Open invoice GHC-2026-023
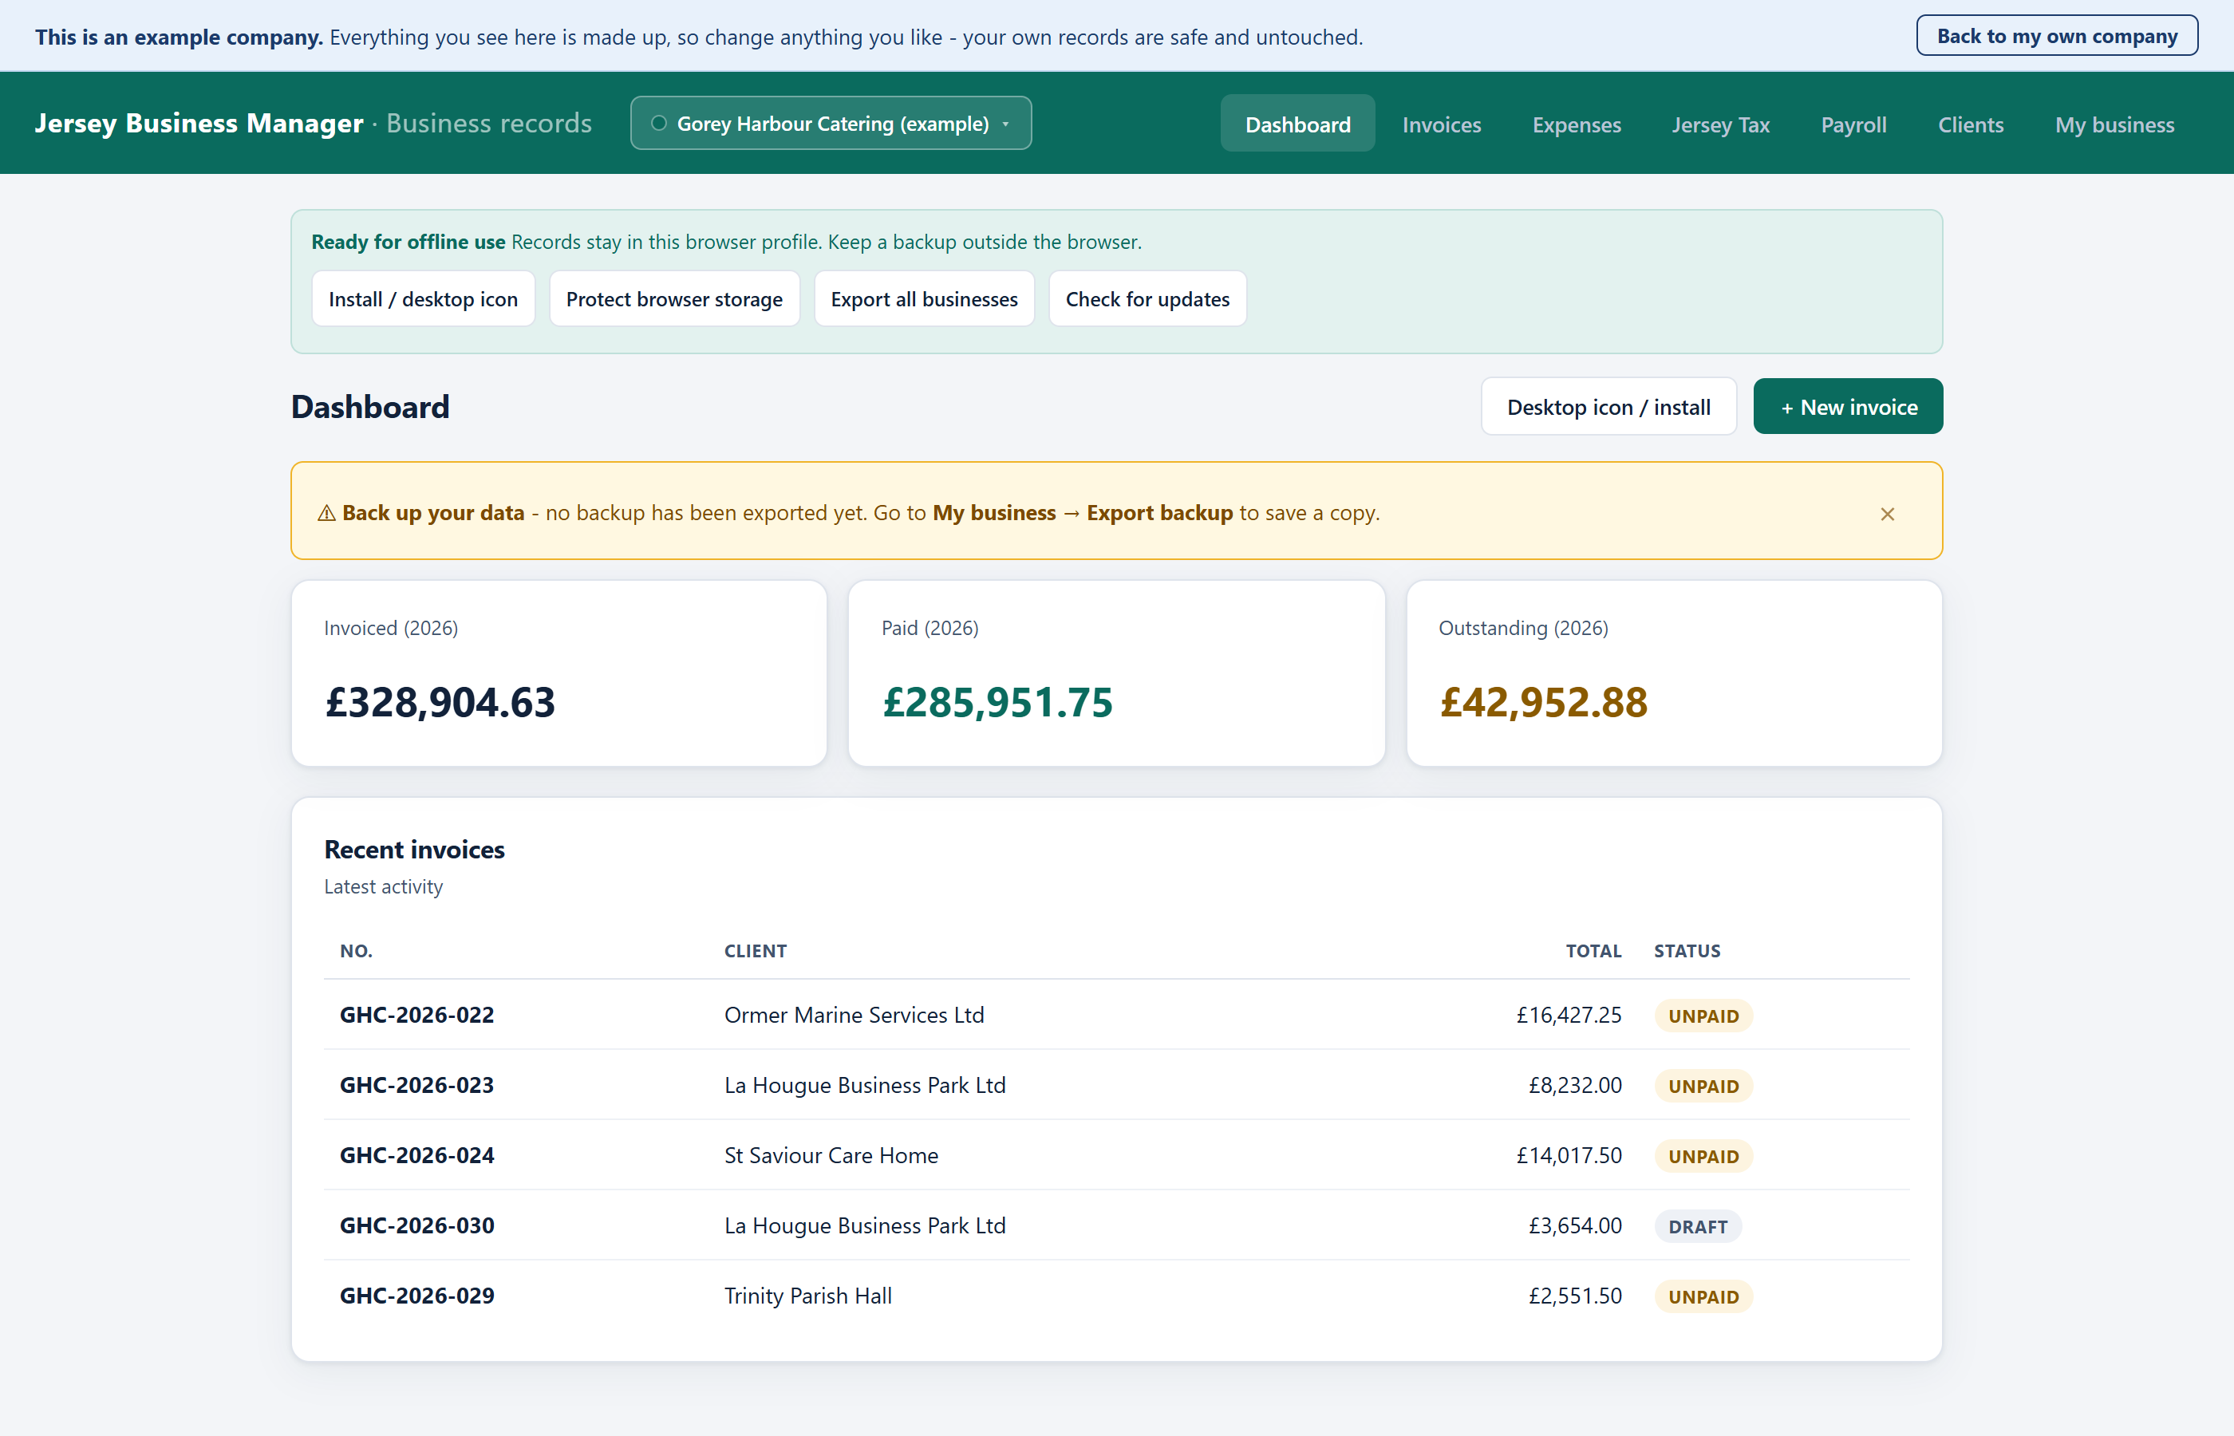The width and height of the screenshot is (2234, 1436). point(416,1084)
